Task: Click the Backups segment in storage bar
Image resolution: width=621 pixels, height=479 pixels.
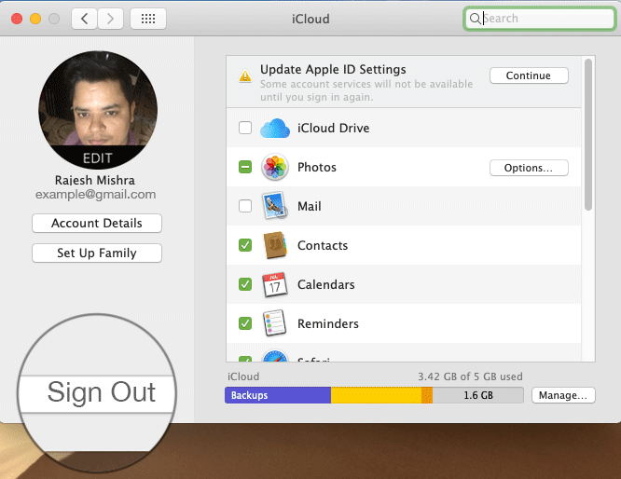Action: click(278, 395)
